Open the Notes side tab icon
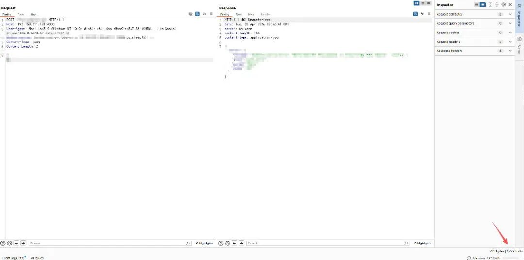 tap(519, 48)
